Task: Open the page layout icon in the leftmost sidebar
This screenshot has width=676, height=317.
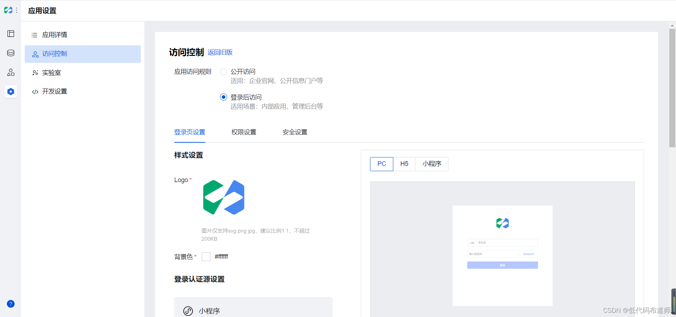Action: [11, 34]
